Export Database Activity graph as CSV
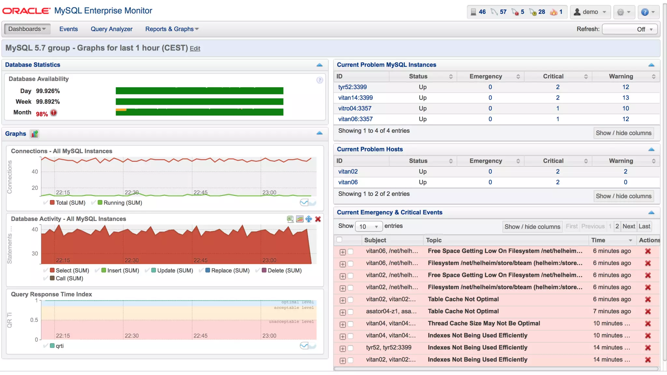667x375 pixels. pos(290,219)
